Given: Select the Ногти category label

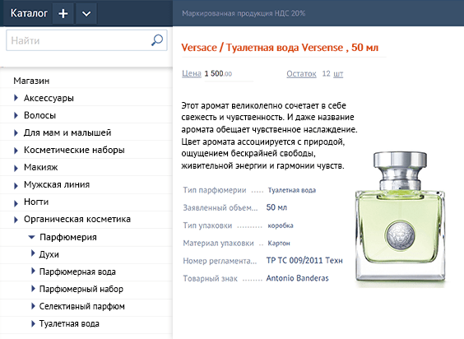Looking at the screenshot, I should (36, 202).
